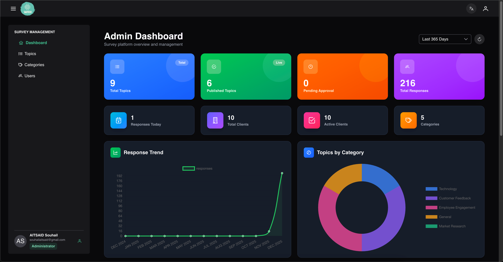
Task: Click the AS avatar in sidebar
Action: pos(20,241)
